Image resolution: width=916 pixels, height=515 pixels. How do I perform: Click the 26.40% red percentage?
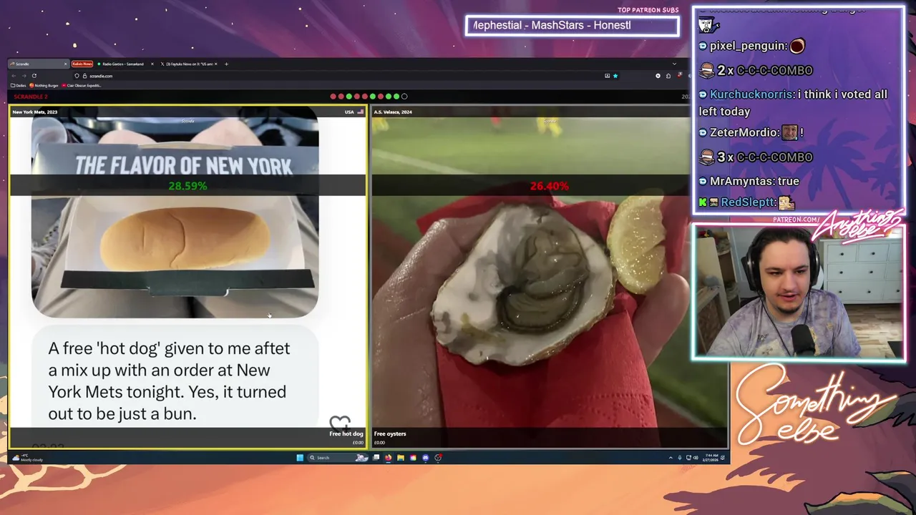(549, 186)
